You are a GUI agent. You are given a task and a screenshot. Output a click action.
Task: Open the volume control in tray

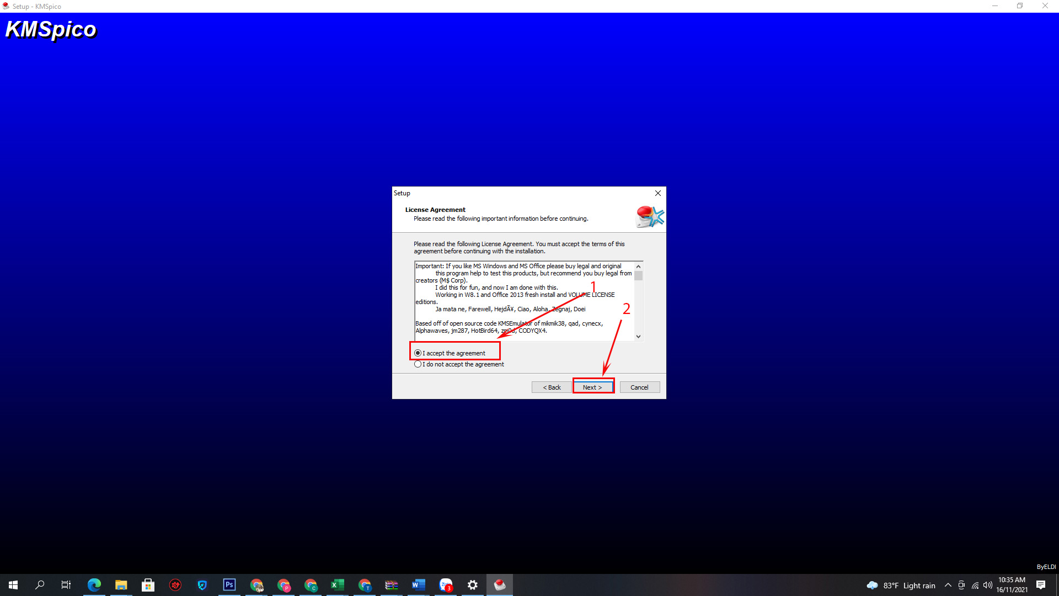988,585
